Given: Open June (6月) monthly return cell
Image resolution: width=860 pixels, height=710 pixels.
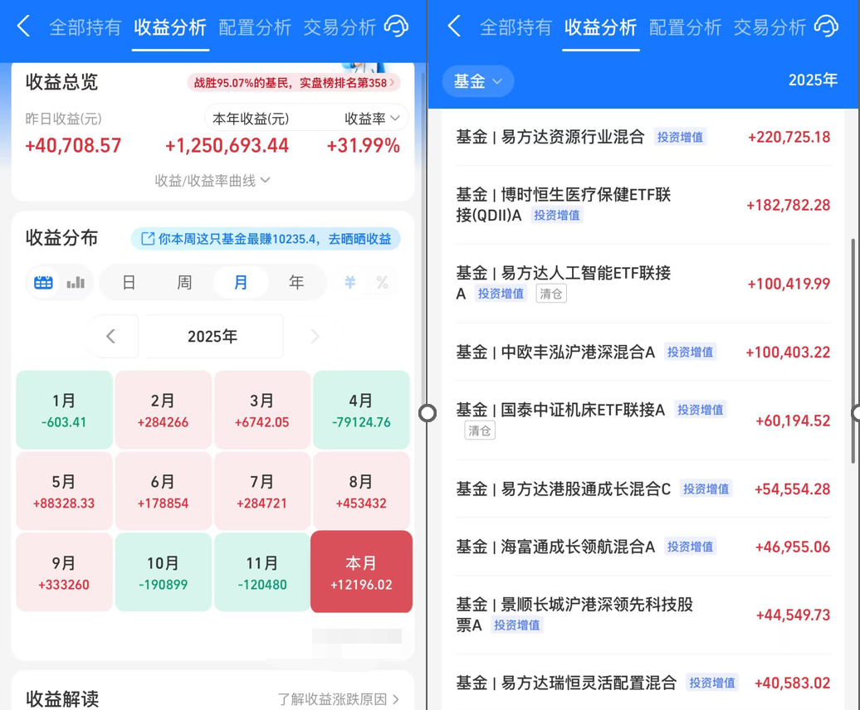Looking at the screenshot, I should click(x=163, y=491).
